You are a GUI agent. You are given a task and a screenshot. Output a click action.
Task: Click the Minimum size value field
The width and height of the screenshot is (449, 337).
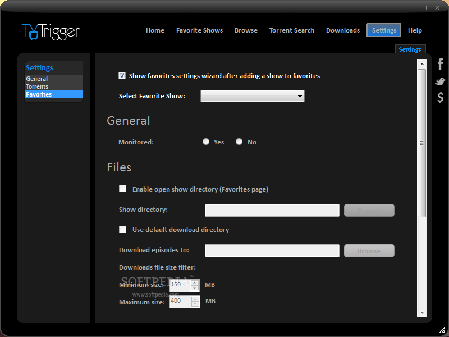coord(180,285)
